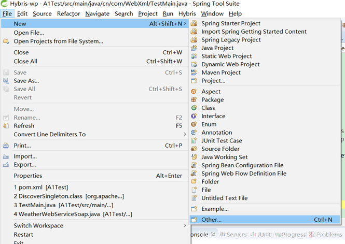
Task: Click the Import icon in File menu
Action: 6,156
